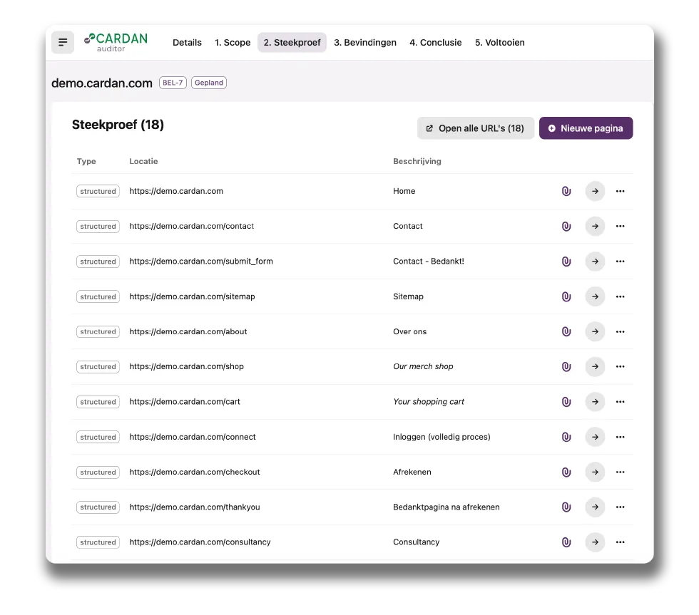
Task: Switch to the Details tab
Action: pos(187,42)
